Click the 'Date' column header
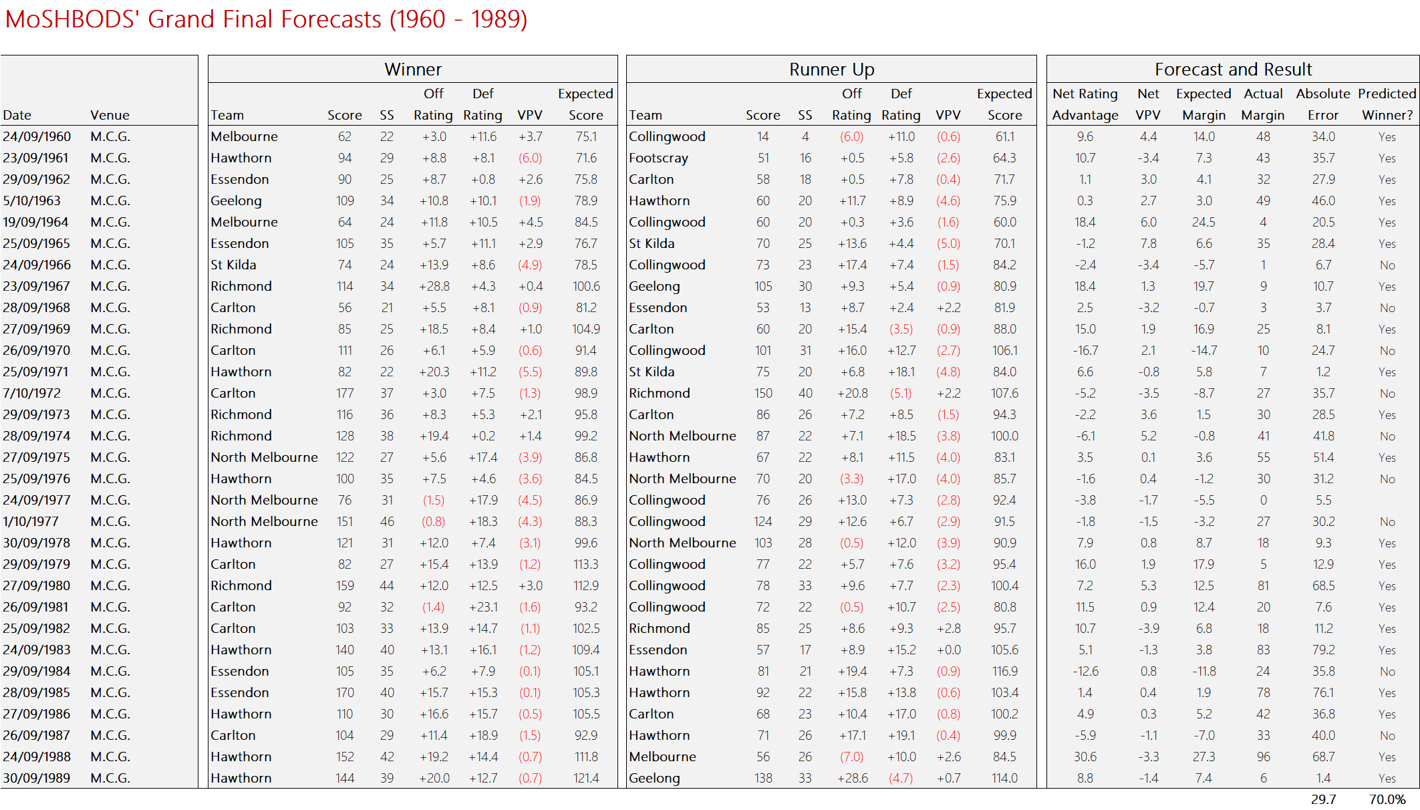This screenshot has width=1420, height=810. click(17, 115)
